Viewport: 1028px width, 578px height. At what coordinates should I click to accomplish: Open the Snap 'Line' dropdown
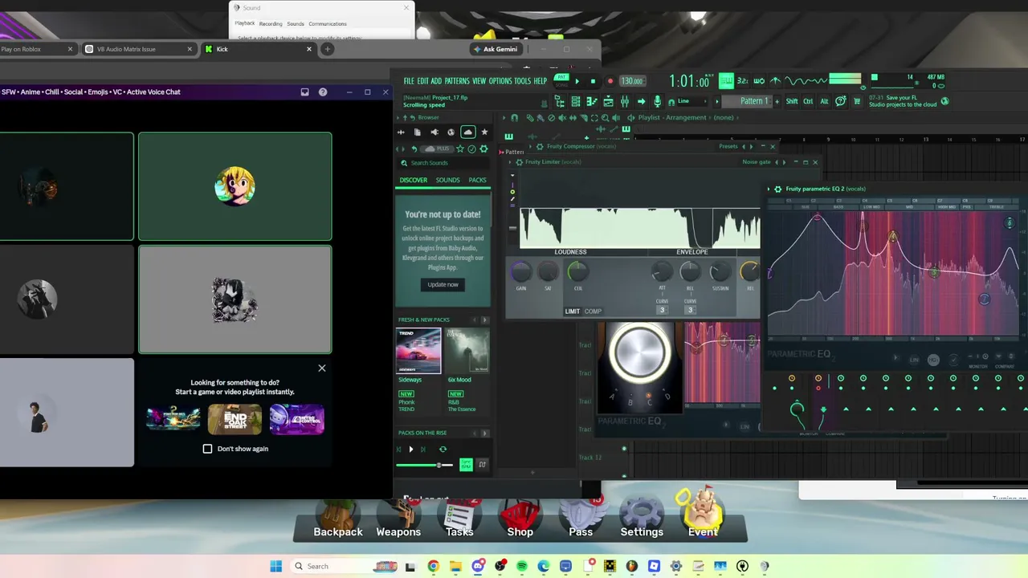692,101
